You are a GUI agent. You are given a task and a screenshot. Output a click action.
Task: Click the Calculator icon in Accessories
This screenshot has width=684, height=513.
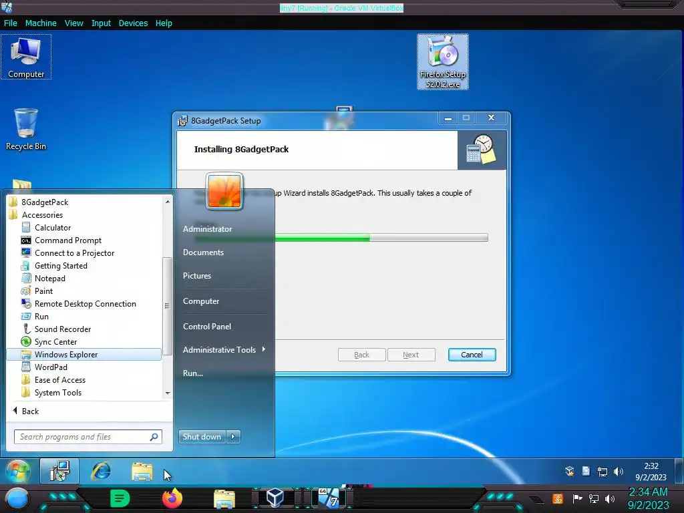(x=26, y=228)
